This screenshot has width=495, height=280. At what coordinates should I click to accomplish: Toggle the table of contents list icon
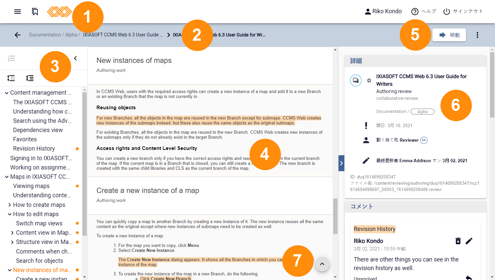[11, 58]
